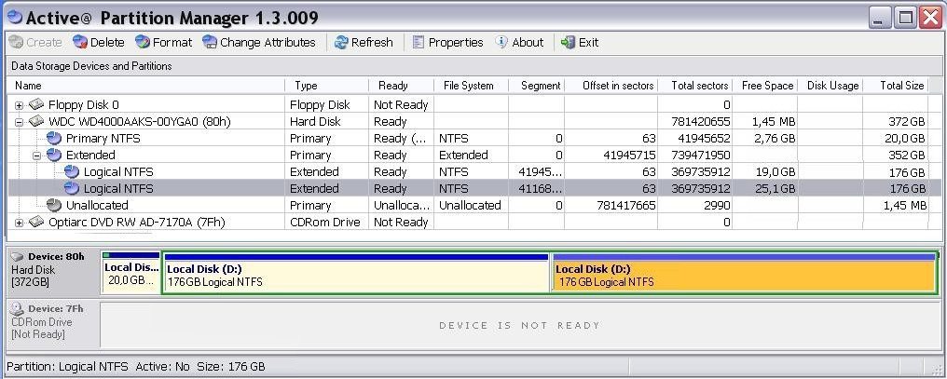Minimize the Partition Manager window

tap(881, 18)
